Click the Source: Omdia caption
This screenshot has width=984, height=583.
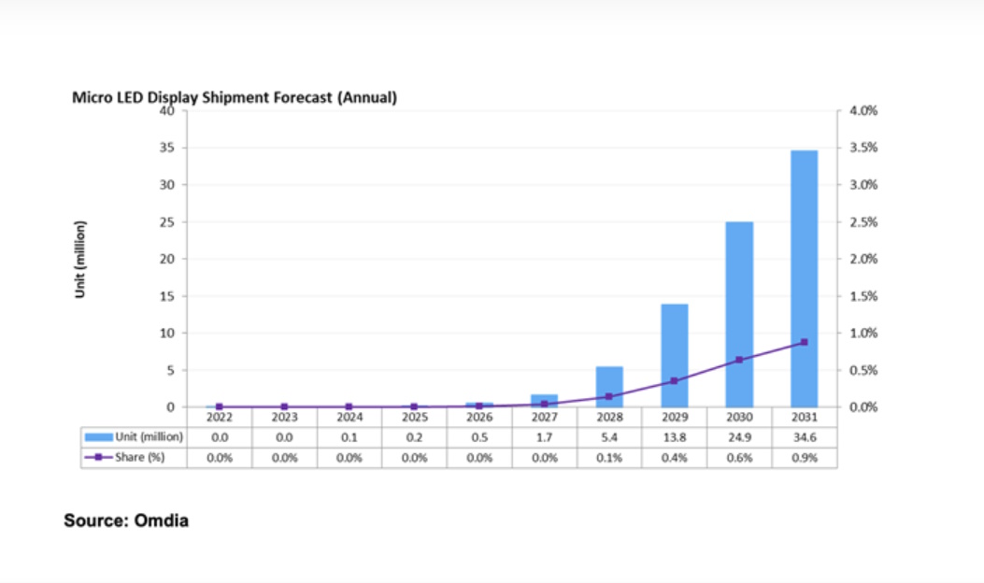click(126, 520)
